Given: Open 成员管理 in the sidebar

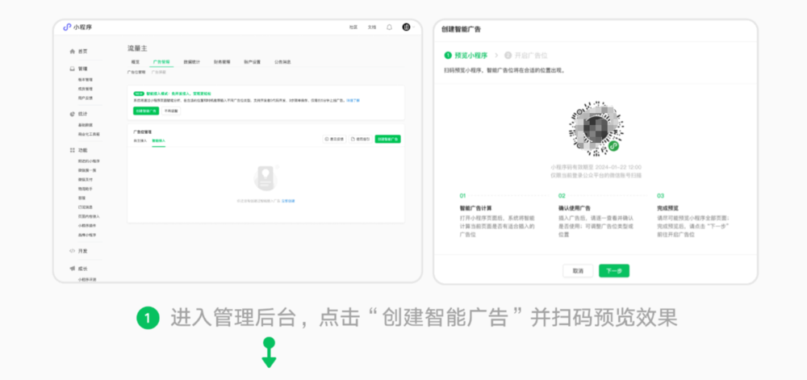Looking at the screenshot, I should 86,89.
